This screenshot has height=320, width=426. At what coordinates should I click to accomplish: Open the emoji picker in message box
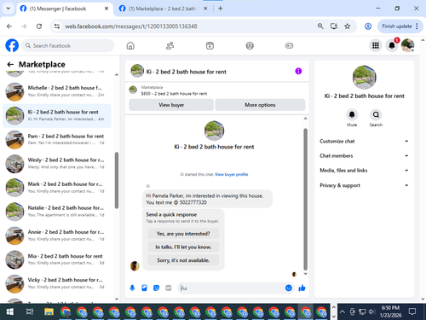(x=289, y=288)
